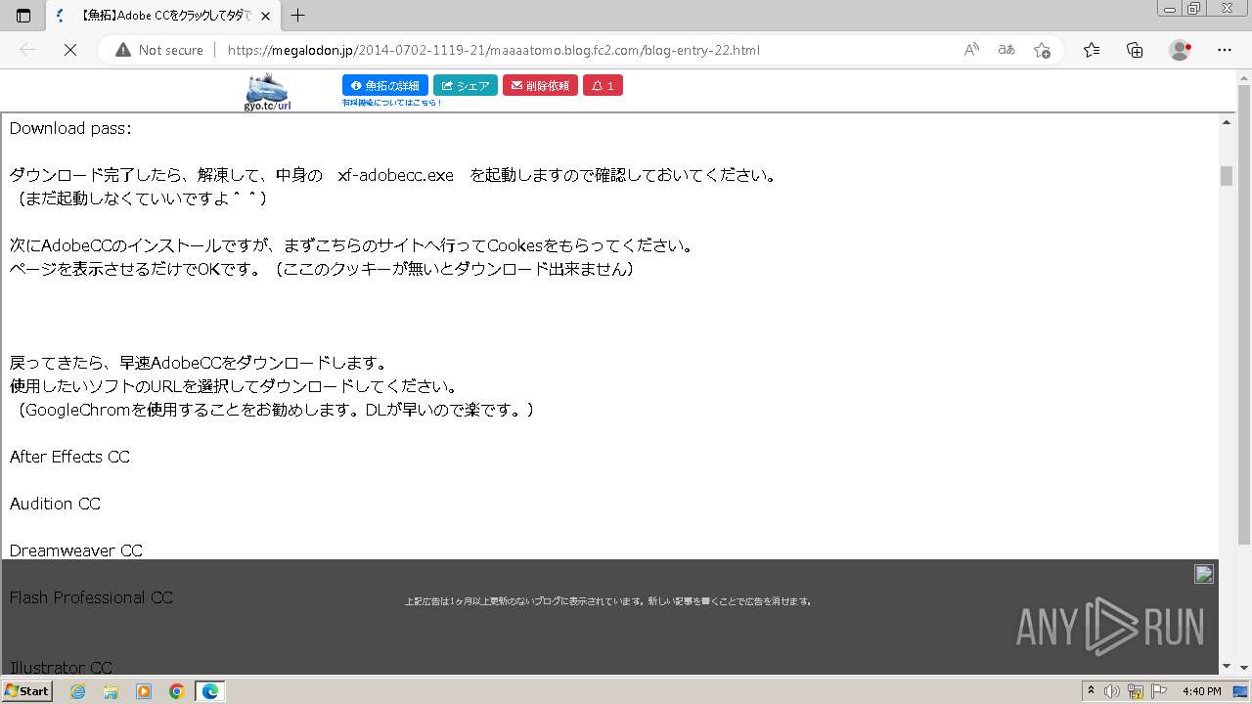Launch Google Chrome from taskbar
This screenshot has width=1252, height=704.
(x=177, y=691)
